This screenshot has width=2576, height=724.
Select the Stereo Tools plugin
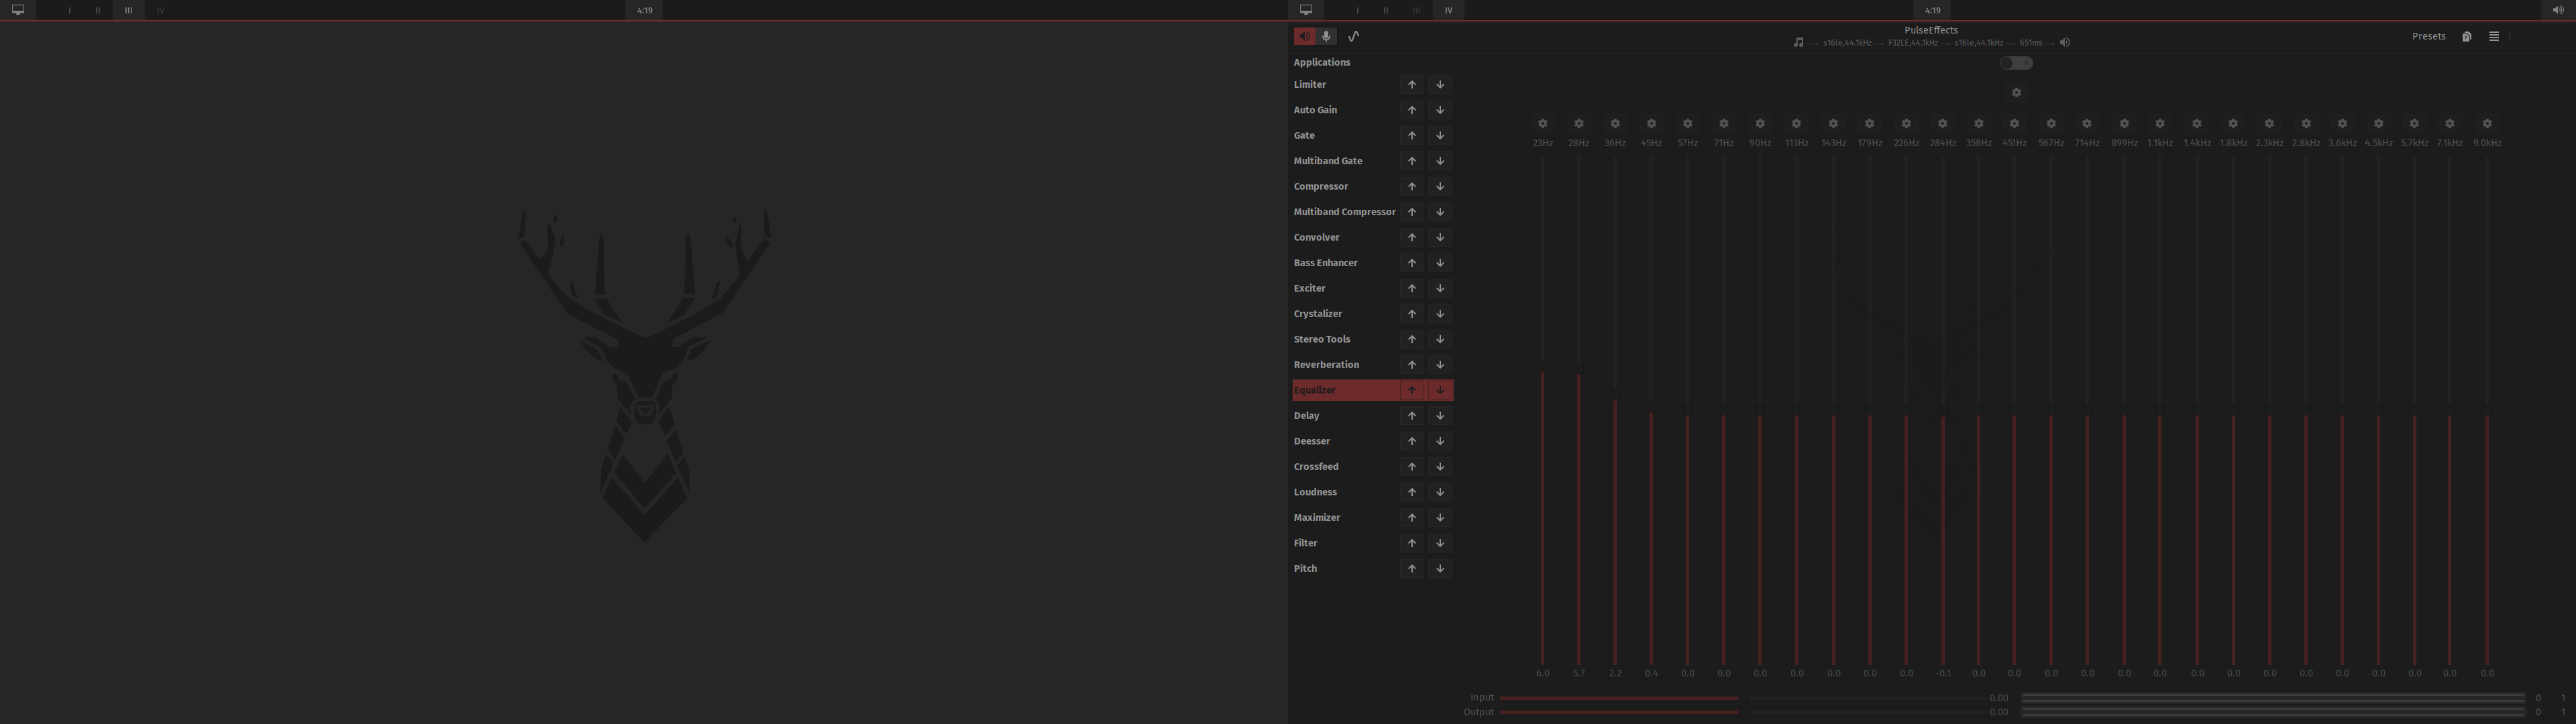[x=1322, y=339]
